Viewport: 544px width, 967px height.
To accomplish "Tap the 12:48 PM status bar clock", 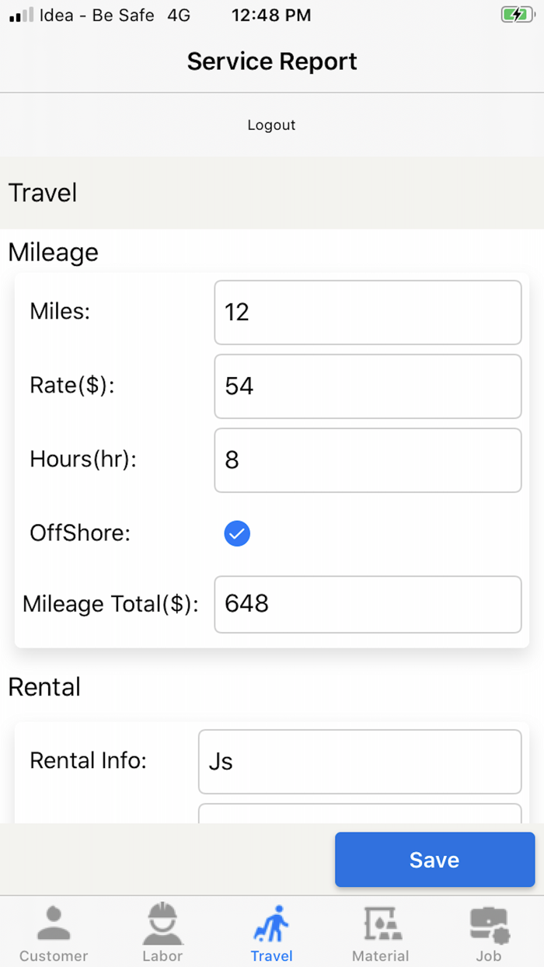I will 270,14.
